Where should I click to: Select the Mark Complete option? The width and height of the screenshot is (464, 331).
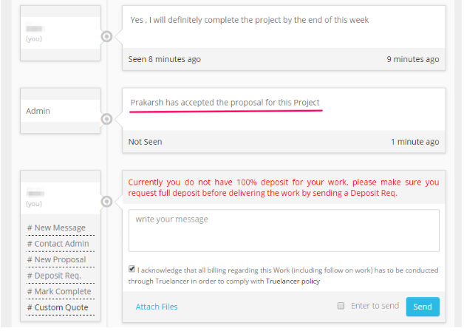click(58, 292)
